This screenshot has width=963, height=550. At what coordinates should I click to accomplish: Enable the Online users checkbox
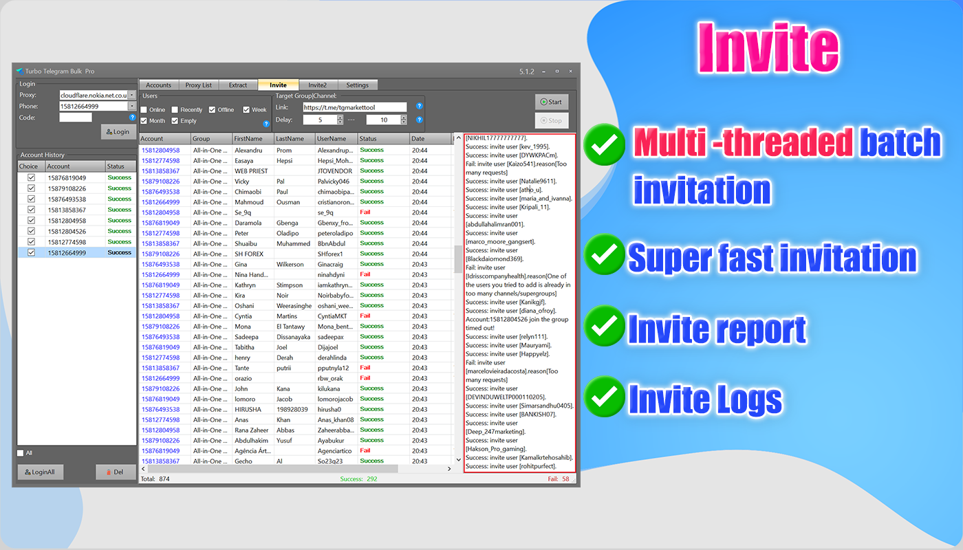144,110
